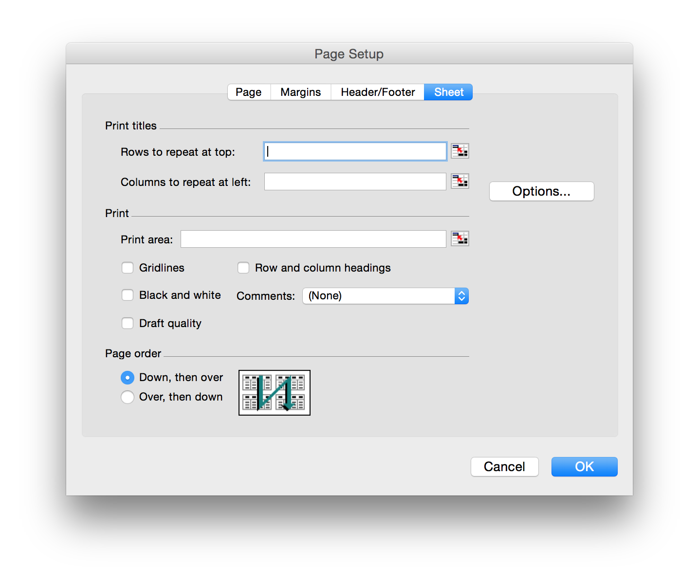Screen dimensions: 699x585
Task: Go to the Header/Footer tab
Action: 378,92
